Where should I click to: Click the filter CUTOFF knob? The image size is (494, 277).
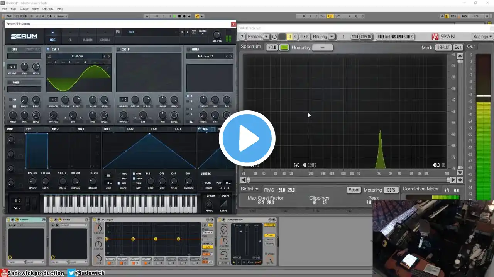(203, 100)
